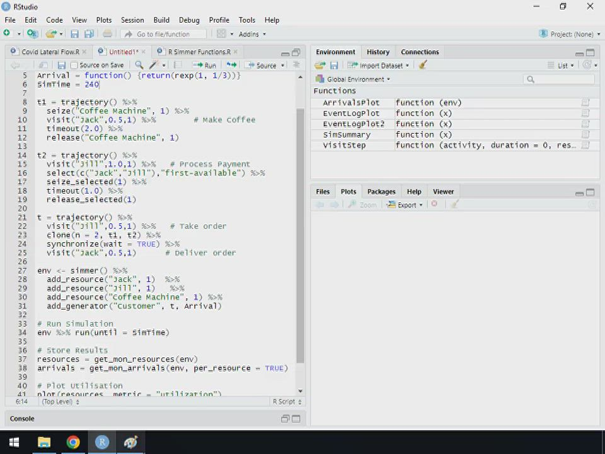This screenshot has width=605, height=454.
Task: View the SimSummary function source icon
Action: 585,135
